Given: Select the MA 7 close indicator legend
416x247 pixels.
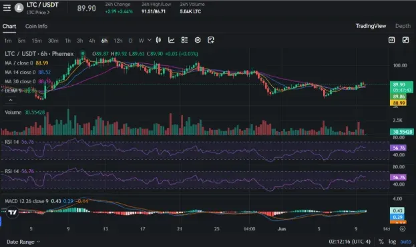Looking at the screenshot, I should pyautogui.click(x=27, y=63).
